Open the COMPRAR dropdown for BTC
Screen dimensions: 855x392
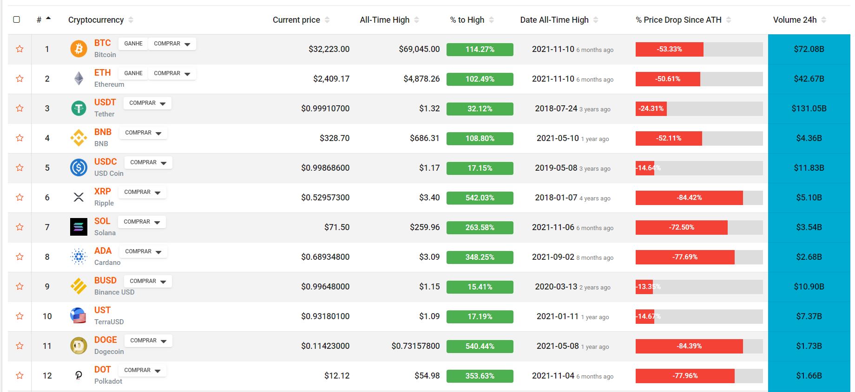172,44
